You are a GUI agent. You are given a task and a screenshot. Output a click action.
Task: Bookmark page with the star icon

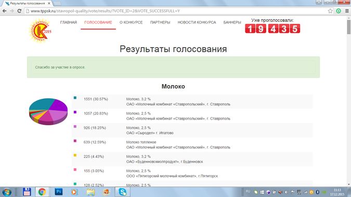tap(330, 11)
